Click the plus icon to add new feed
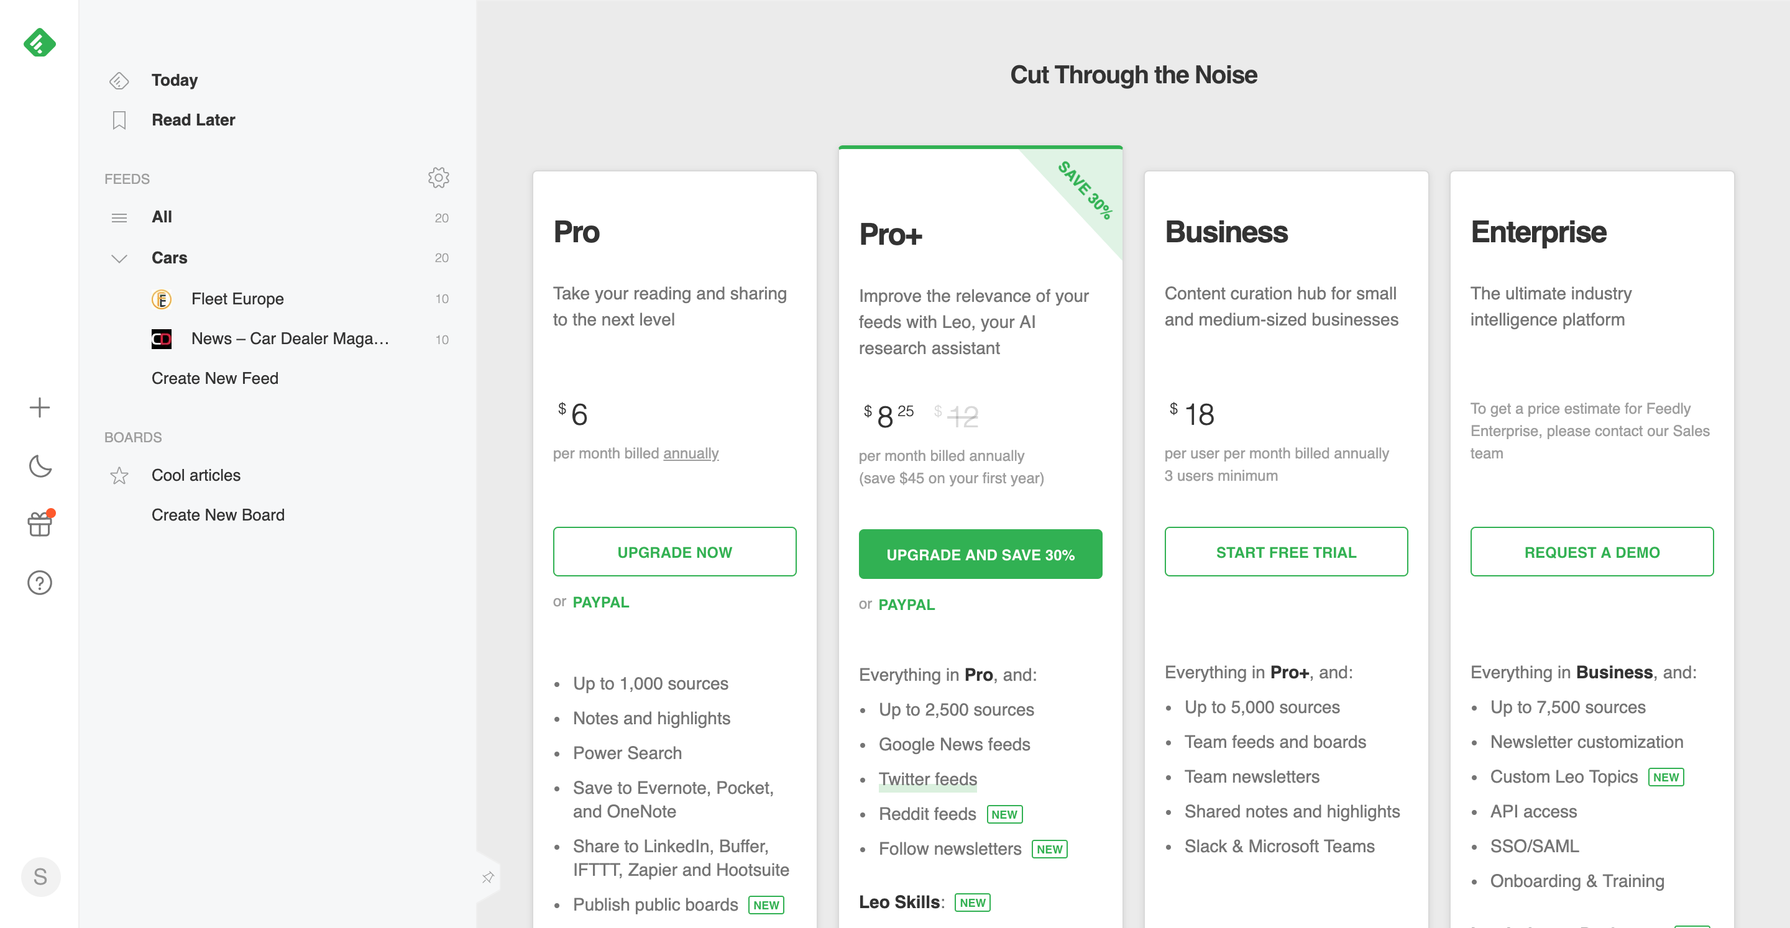 tap(39, 407)
